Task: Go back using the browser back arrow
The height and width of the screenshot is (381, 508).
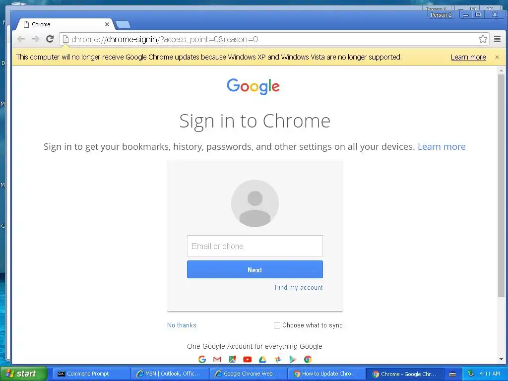Action: click(21, 39)
